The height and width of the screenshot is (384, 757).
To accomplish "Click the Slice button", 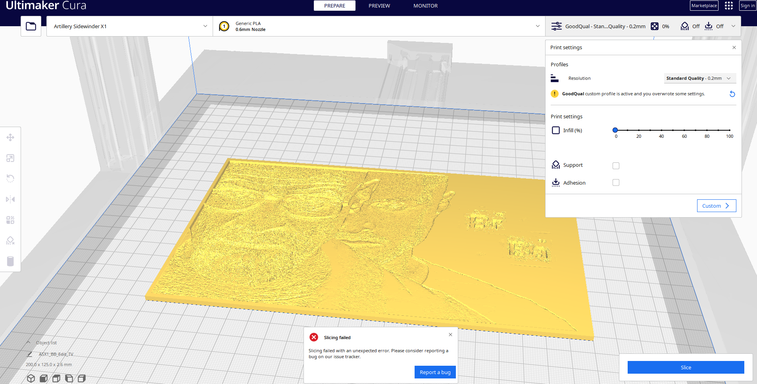I will [x=685, y=367].
